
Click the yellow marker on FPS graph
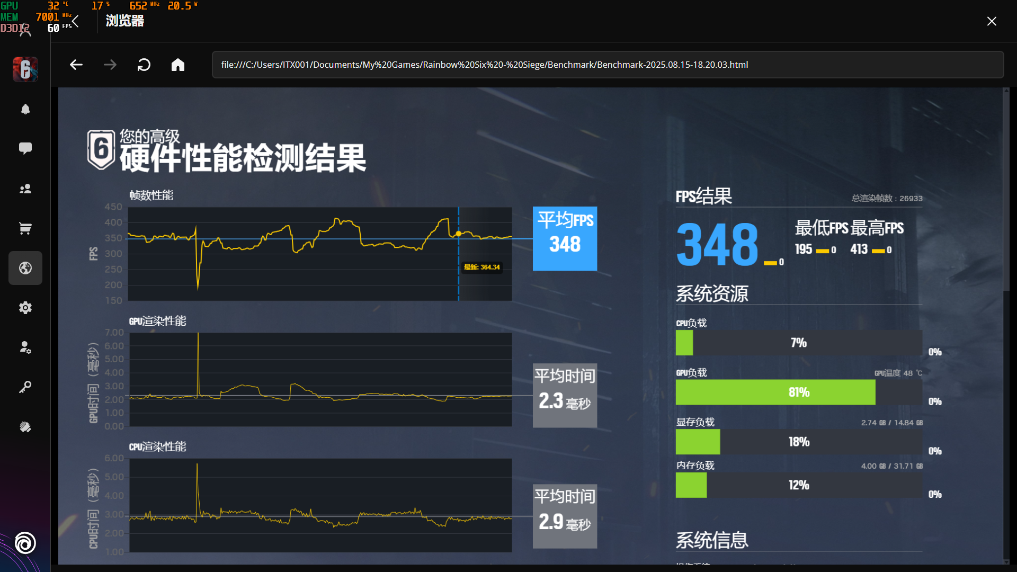click(459, 233)
